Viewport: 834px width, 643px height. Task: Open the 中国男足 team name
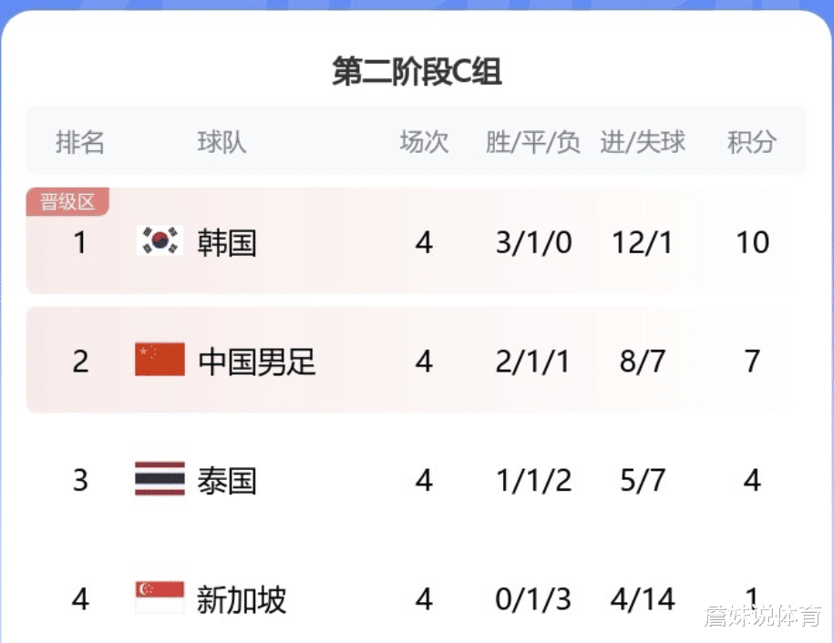point(257,362)
